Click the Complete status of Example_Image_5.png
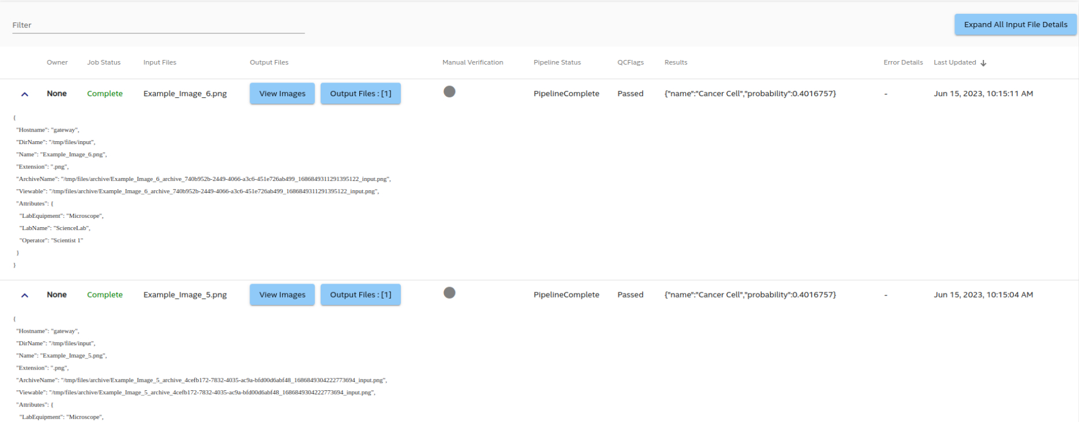Image resolution: width=1079 pixels, height=422 pixels. pos(104,295)
